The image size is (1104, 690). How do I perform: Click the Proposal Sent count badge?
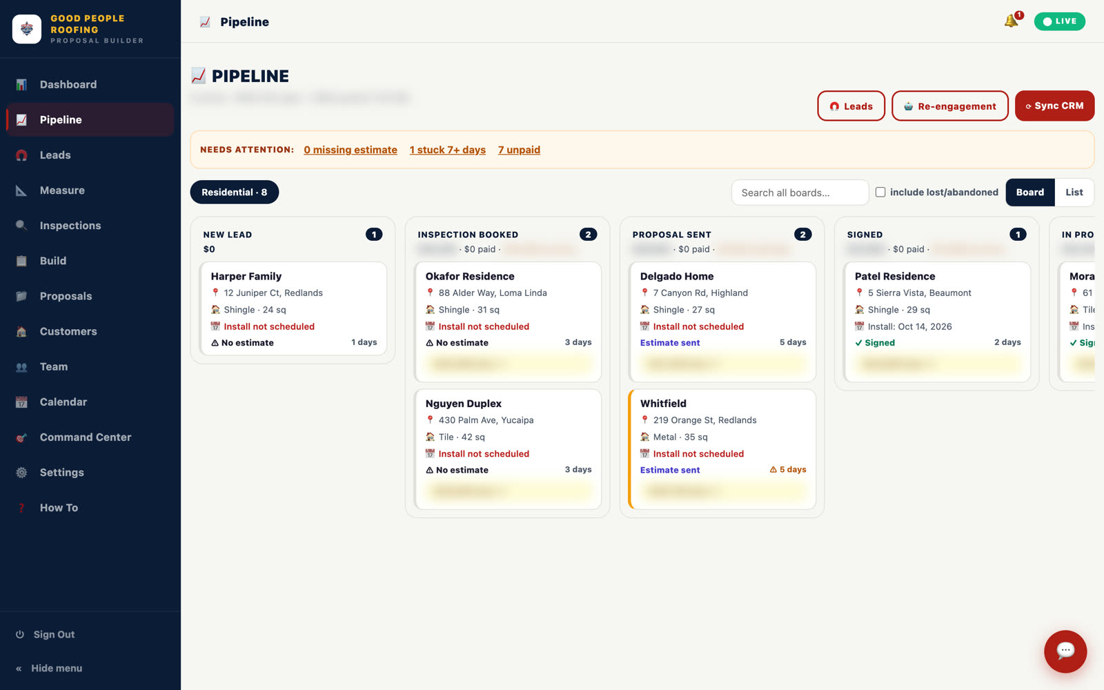(x=803, y=235)
